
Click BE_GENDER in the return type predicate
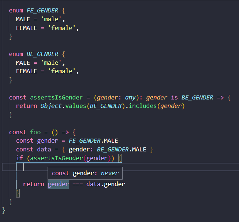point(197,97)
